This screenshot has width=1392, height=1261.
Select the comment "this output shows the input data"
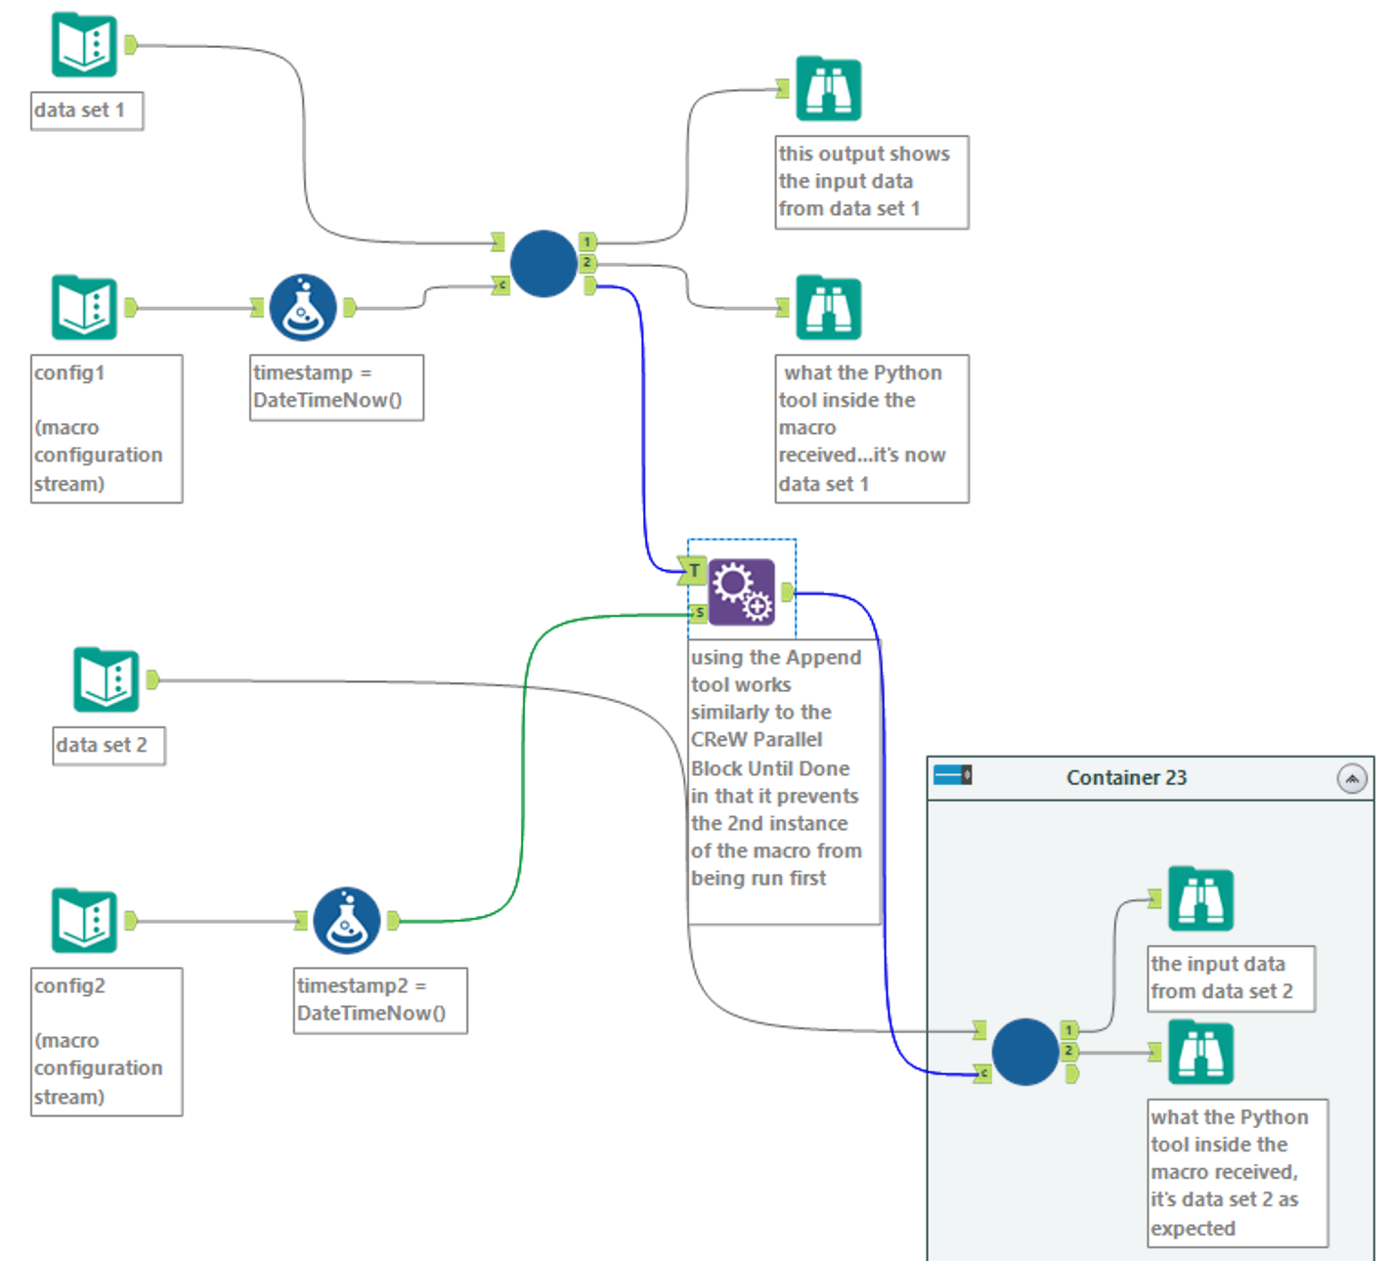click(870, 181)
